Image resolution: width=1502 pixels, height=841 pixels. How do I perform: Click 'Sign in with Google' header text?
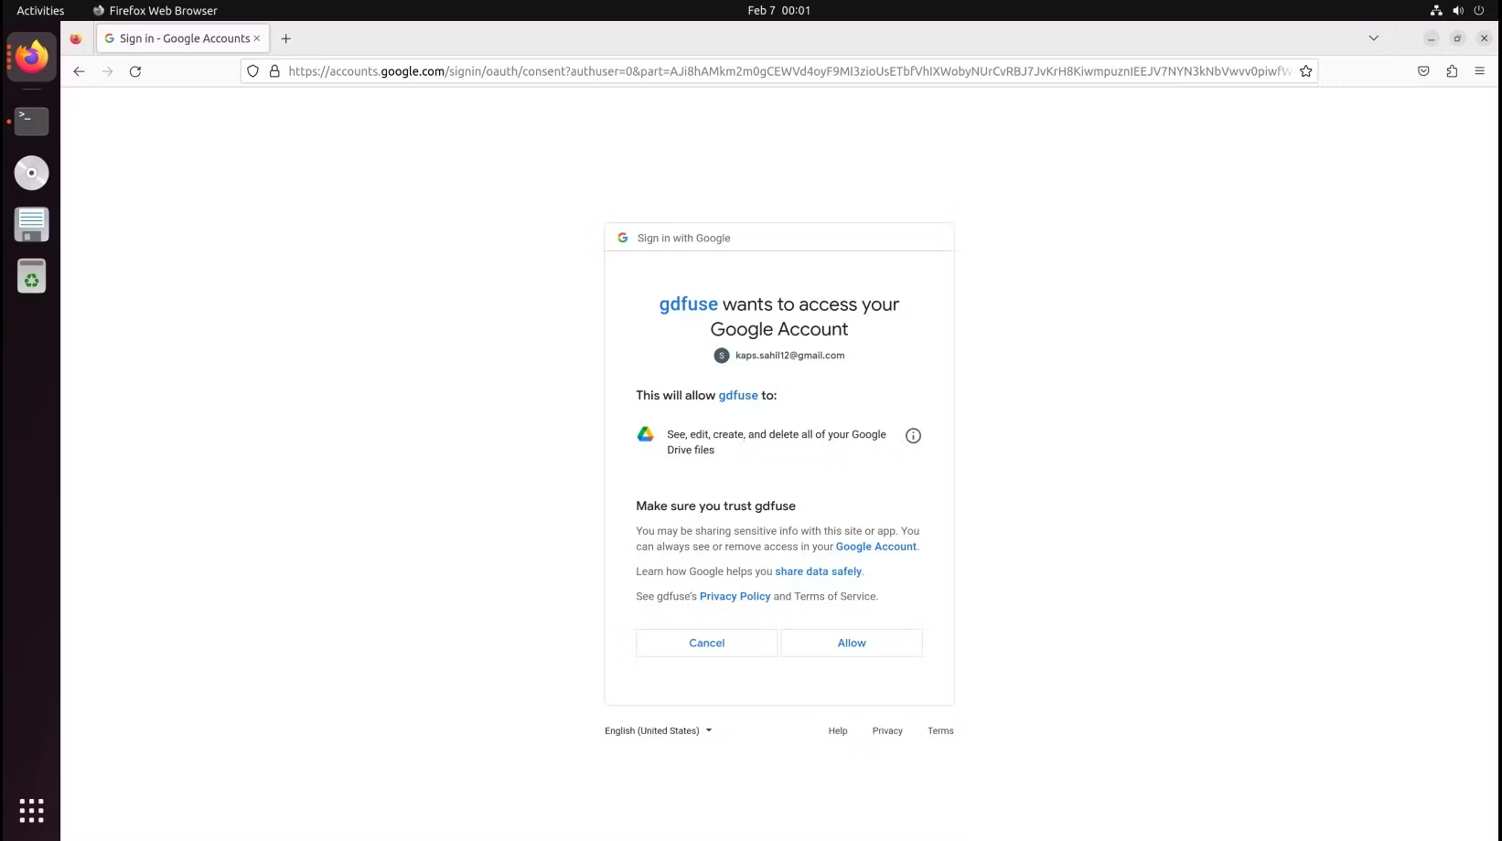683,238
